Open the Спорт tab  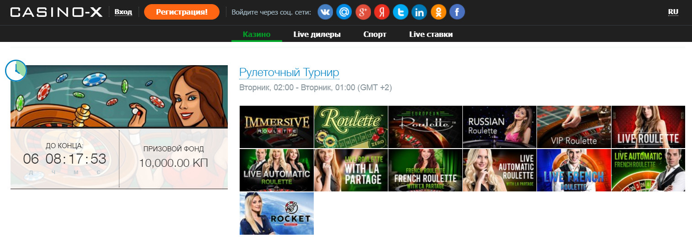coord(375,34)
